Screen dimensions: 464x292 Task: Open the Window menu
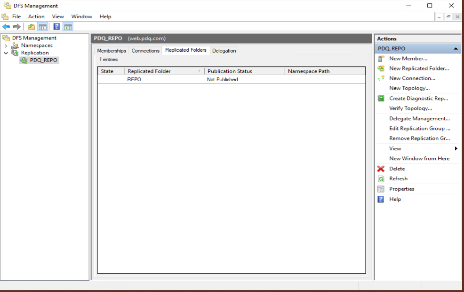point(81,16)
